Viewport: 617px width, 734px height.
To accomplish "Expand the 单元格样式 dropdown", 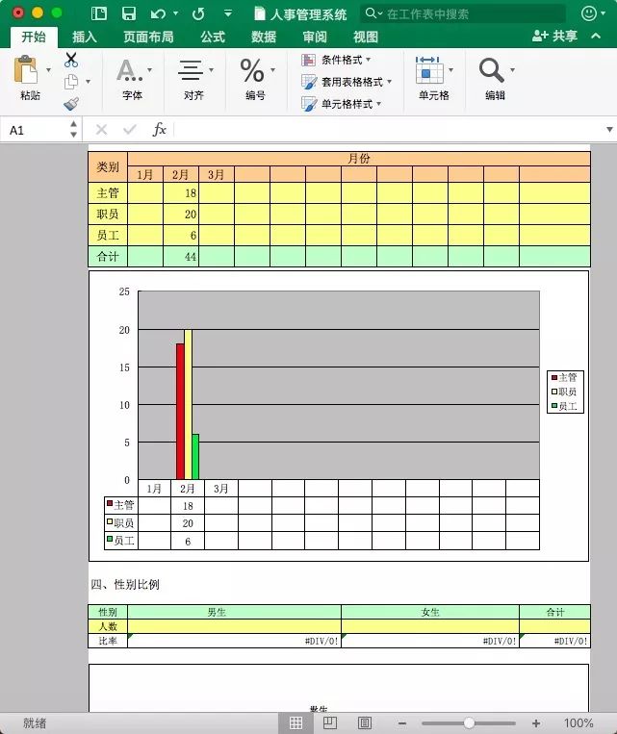I will 343,104.
